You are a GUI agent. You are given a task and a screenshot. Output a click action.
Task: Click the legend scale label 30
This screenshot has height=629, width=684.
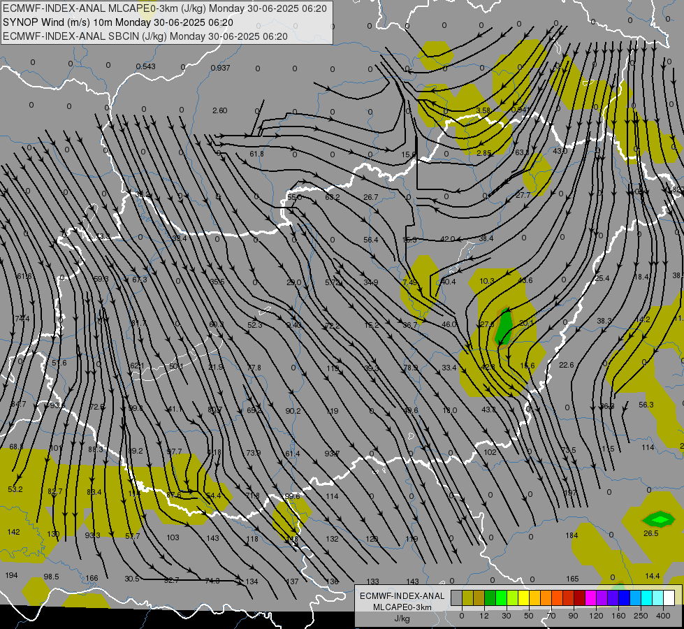click(x=507, y=616)
